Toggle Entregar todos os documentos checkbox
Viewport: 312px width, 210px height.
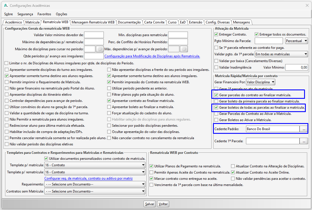point(256,34)
